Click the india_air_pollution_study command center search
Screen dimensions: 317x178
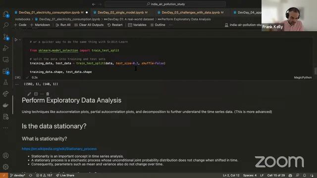(x=165, y=4)
